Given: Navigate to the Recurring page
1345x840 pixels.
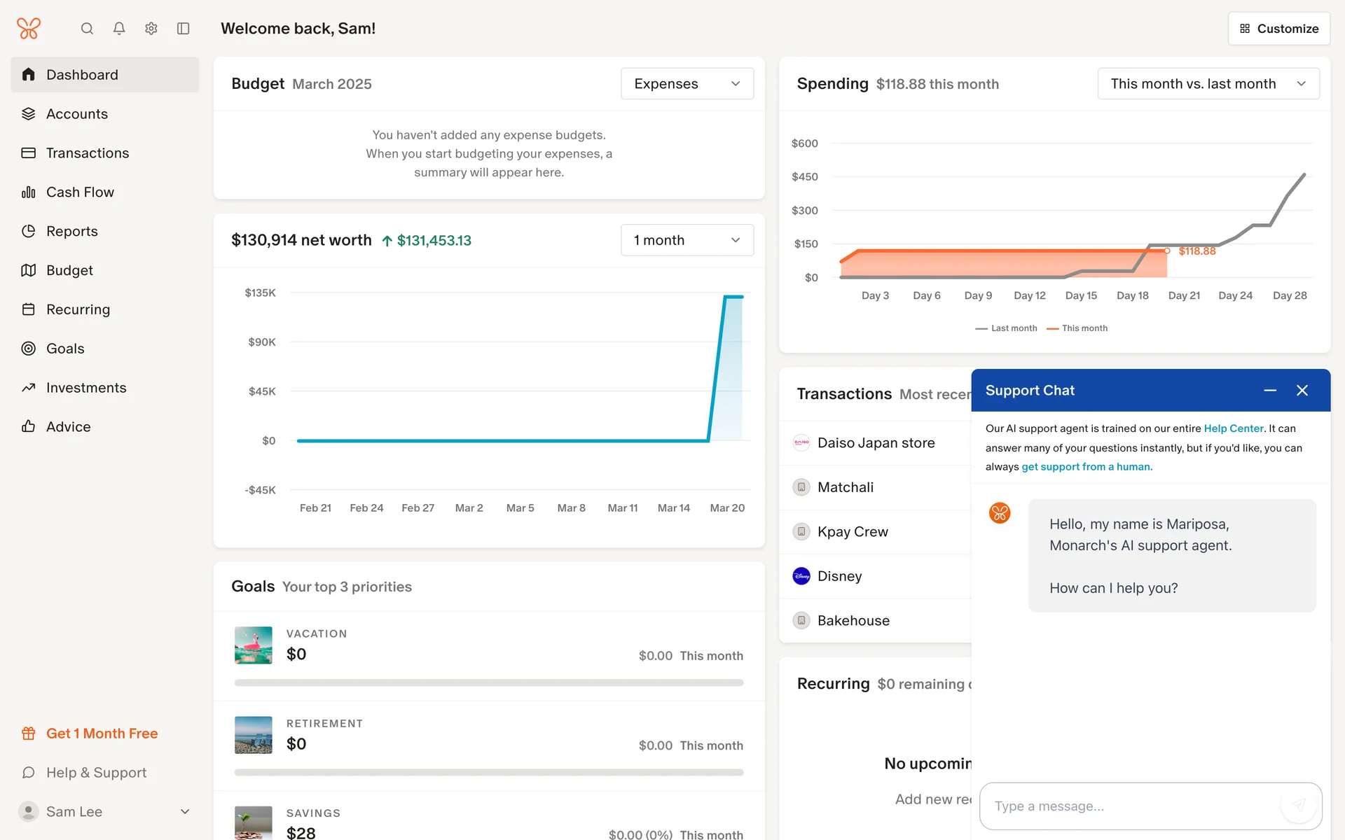Looking at the screenshot, I should [78, 309].
